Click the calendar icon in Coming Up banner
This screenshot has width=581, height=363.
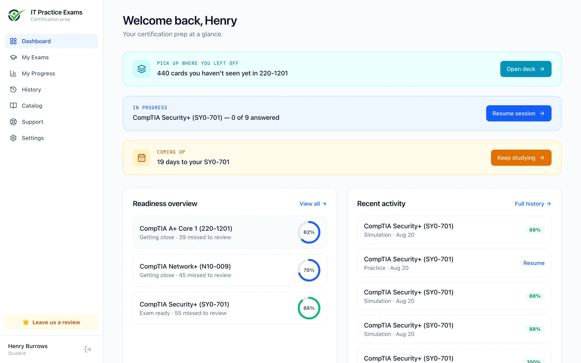[142, 158]
